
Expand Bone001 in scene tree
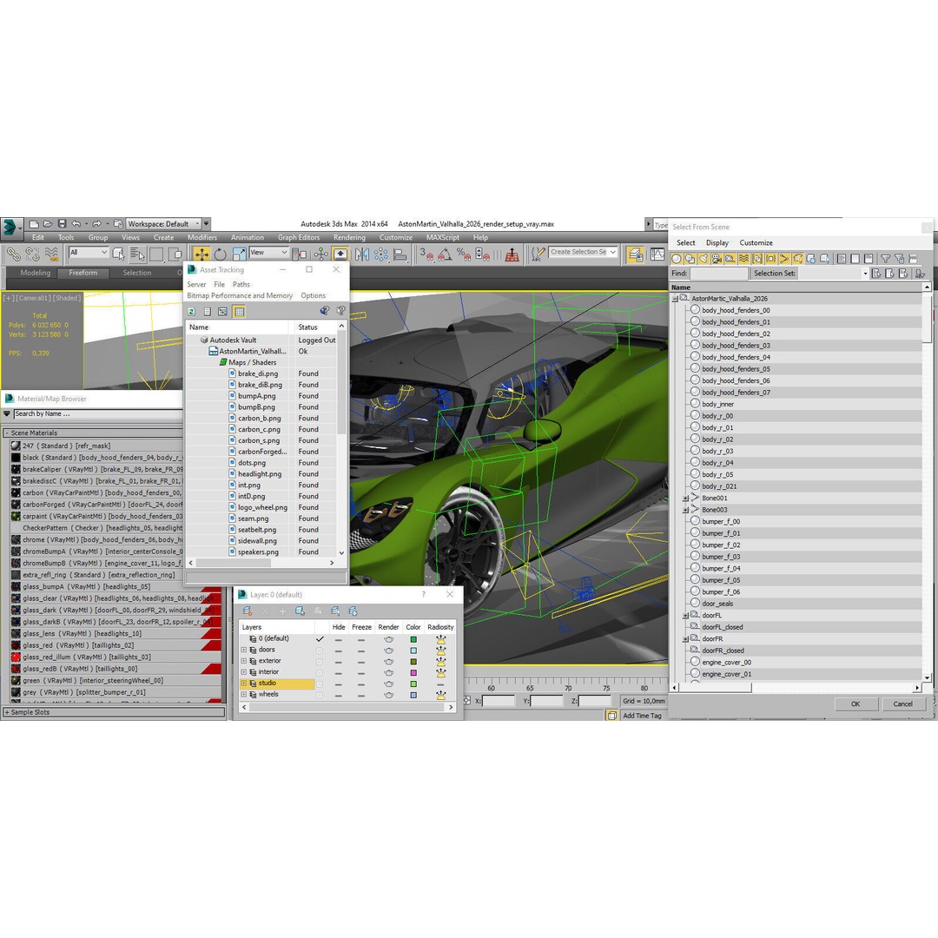click(685, 499)
